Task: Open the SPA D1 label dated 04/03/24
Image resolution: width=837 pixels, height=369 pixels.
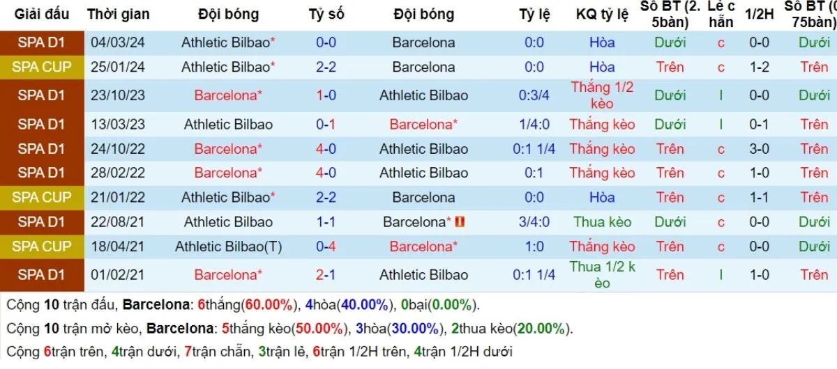Action: click(x=41, y=42)
